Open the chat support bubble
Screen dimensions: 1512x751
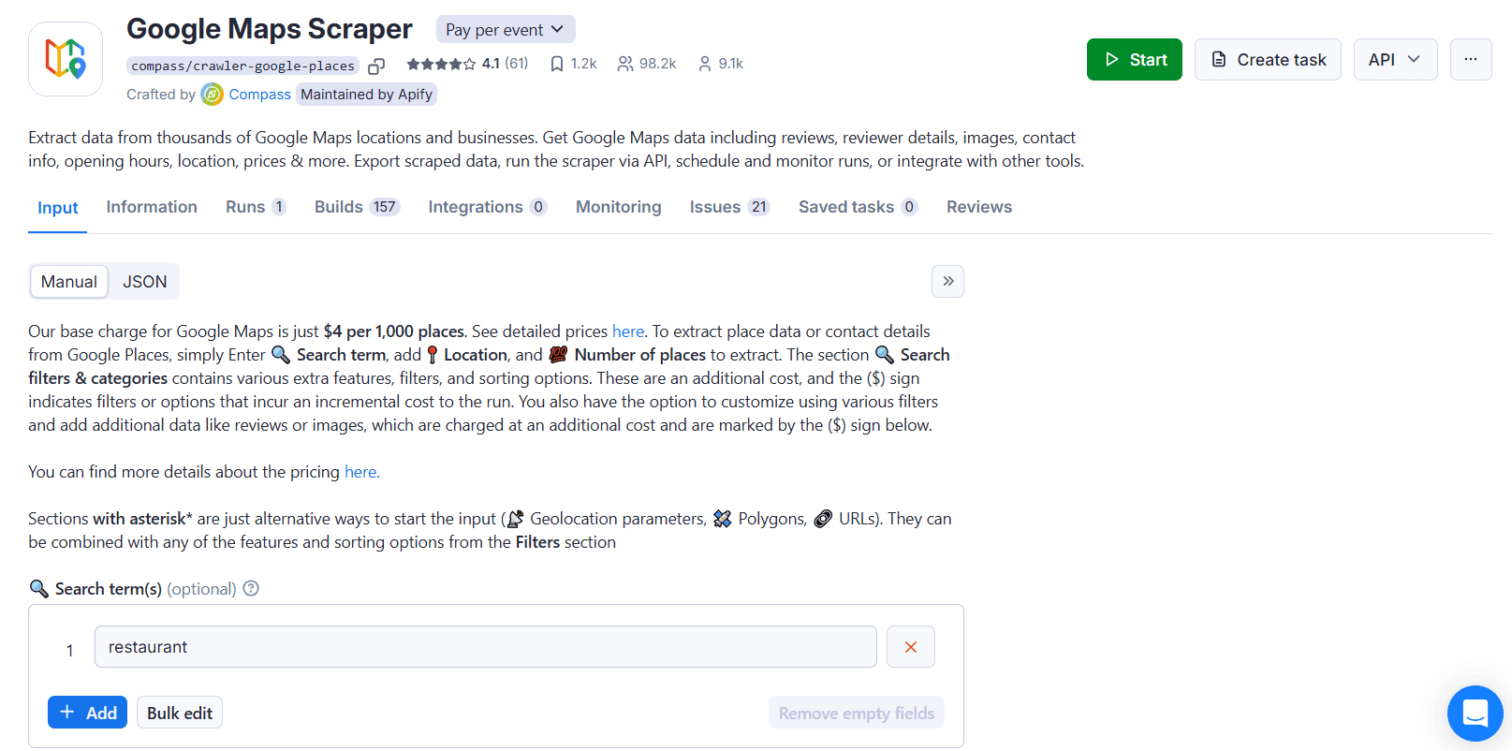[x=1475, y=714]
